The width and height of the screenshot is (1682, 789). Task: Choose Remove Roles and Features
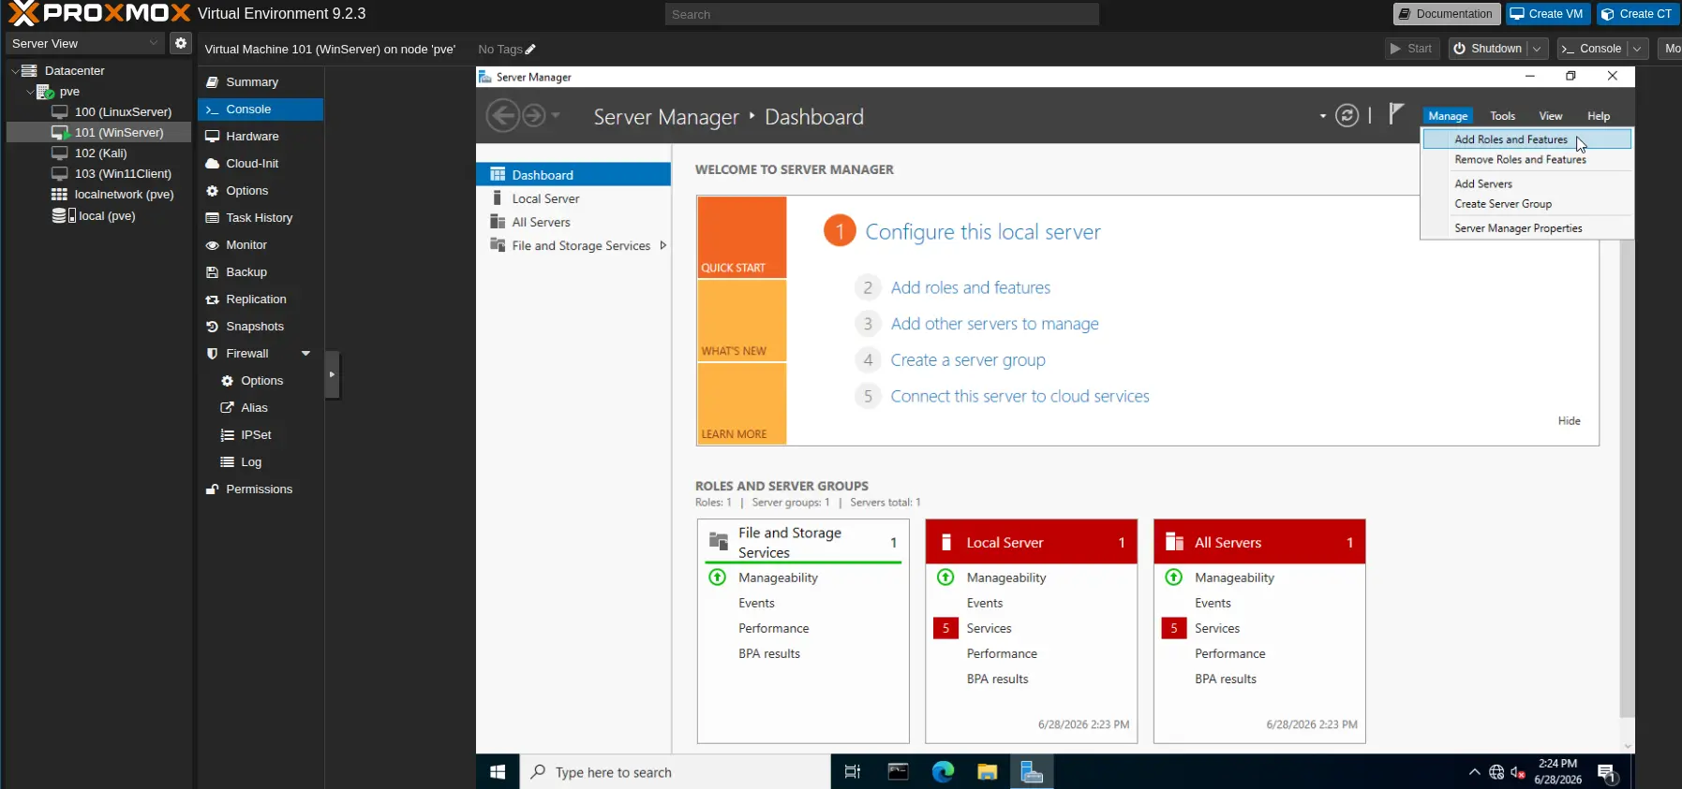1526,160
